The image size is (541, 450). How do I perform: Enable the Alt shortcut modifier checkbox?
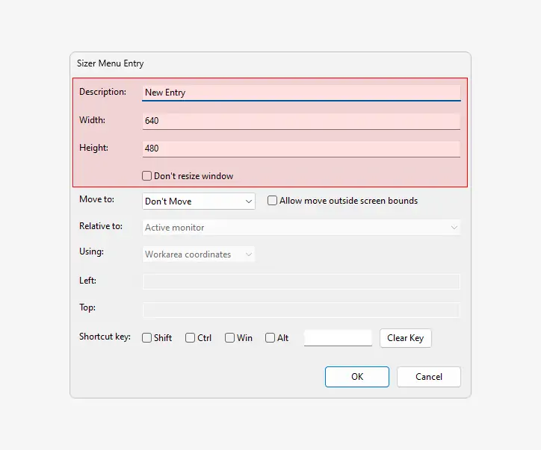coord(270,338)
